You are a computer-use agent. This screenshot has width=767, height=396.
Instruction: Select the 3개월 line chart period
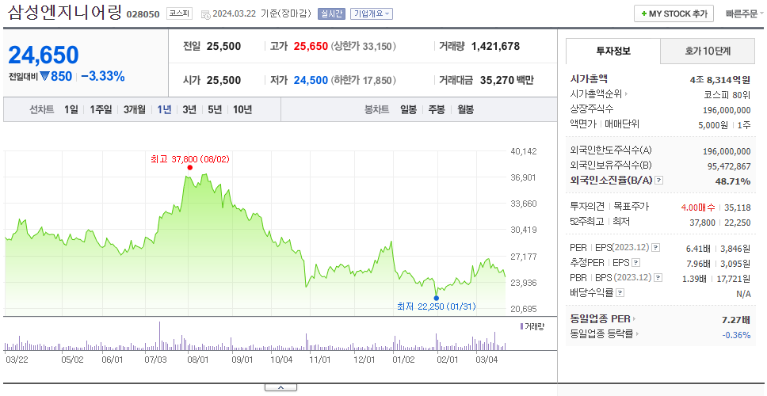click(x=135, y=109)
